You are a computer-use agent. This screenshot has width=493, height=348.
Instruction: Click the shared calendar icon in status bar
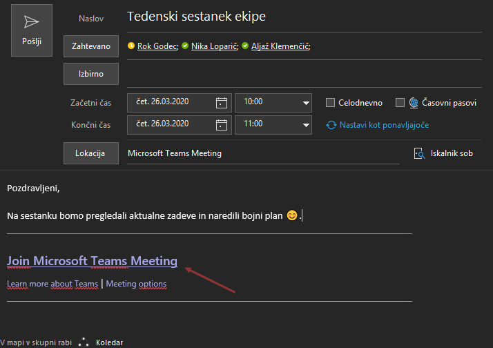(x=84, y=342)
